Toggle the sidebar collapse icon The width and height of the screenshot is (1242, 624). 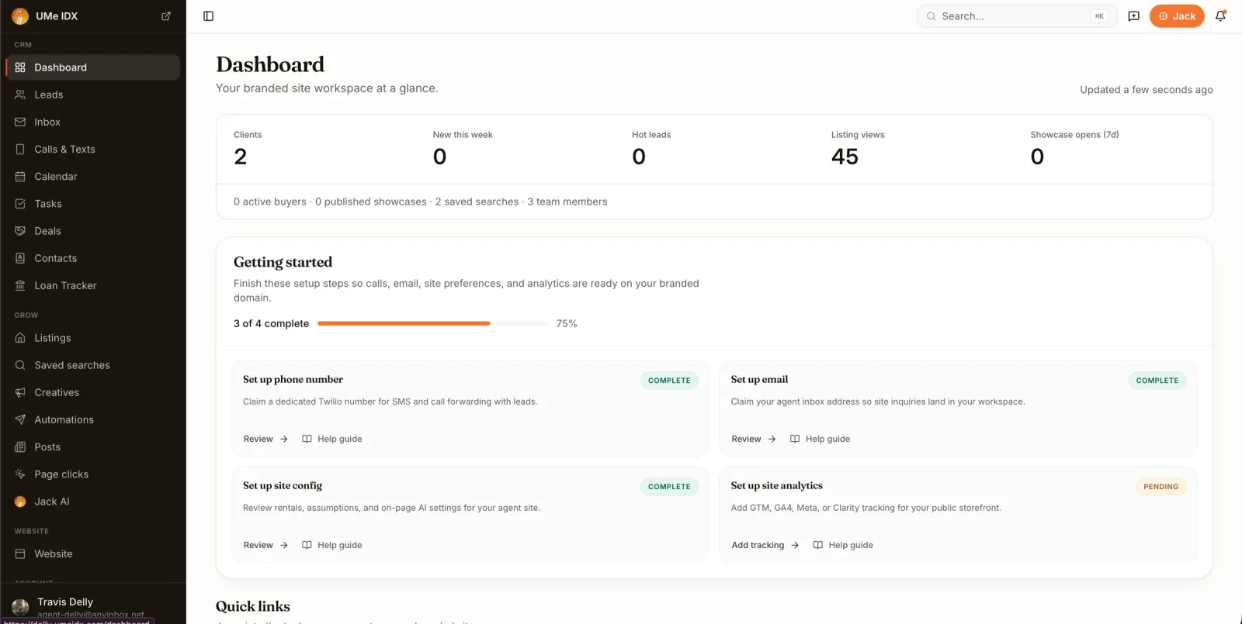click(x=208, y=16)
